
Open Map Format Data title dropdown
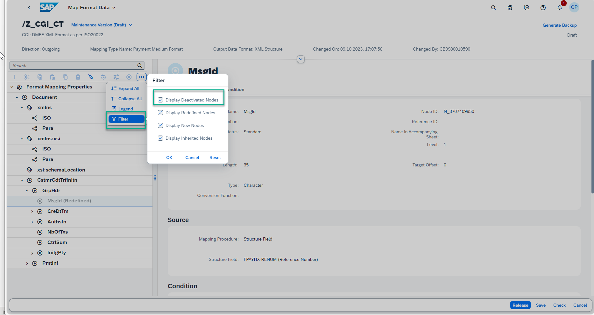(92, 7)
